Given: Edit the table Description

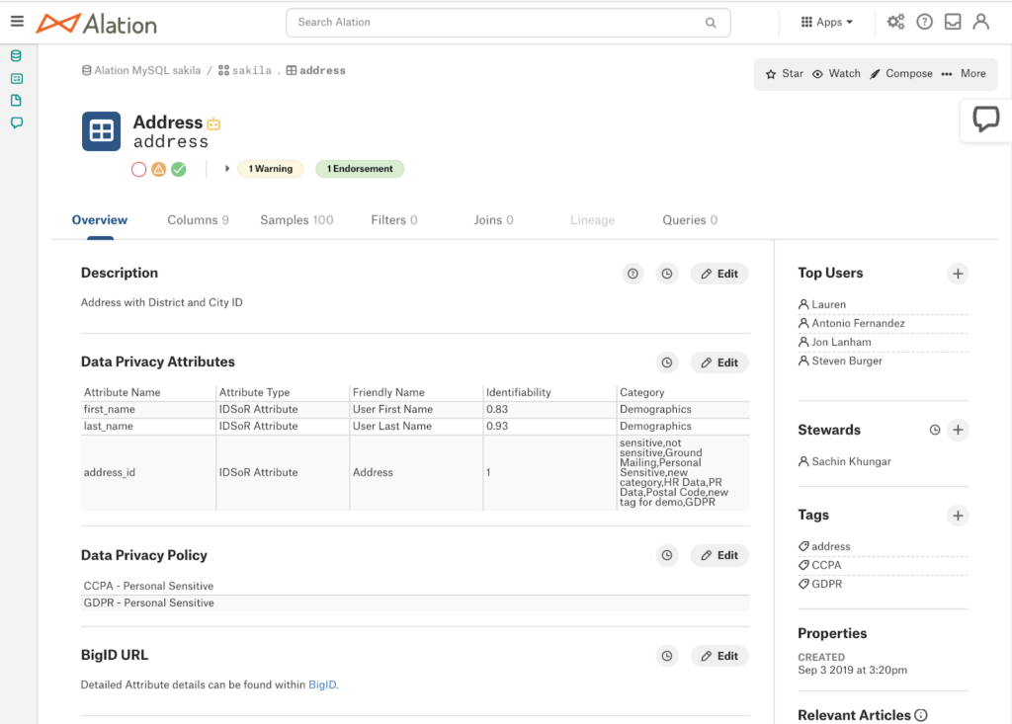Looking at the screenshot, I should (x=718, y=274).
